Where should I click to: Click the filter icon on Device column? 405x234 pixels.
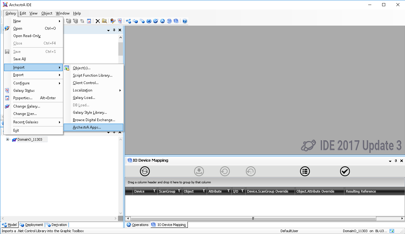click(154, 191)
